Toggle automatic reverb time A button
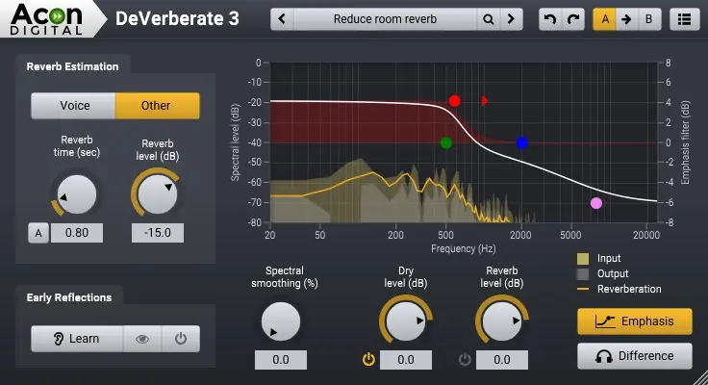 tap(38, 233)
